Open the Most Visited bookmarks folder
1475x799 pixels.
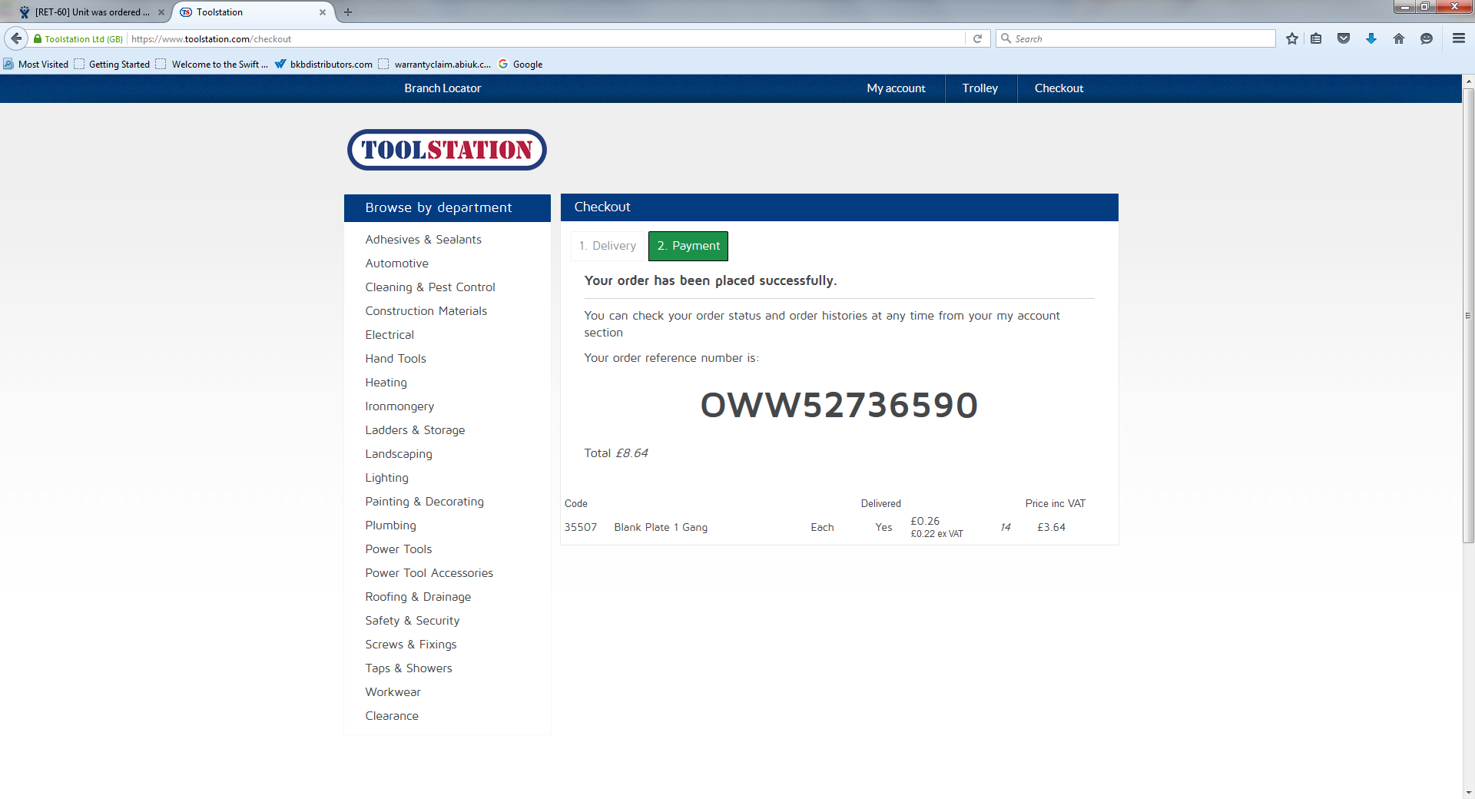coord(36,65)
